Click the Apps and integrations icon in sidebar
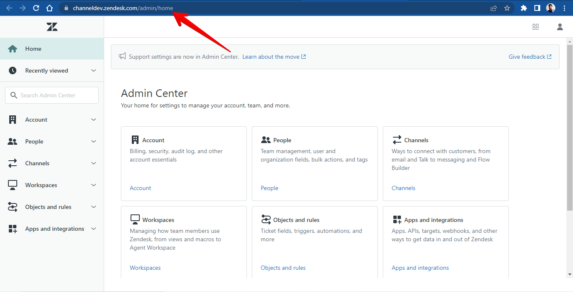This screenshot has height=292, width=573. [x=13, y=229]
